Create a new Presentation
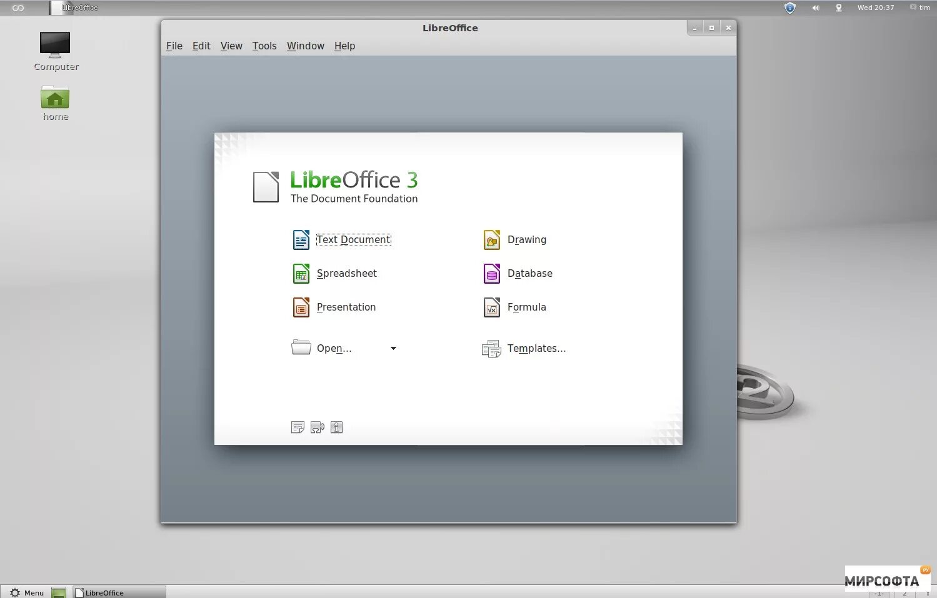 (346, 307)
